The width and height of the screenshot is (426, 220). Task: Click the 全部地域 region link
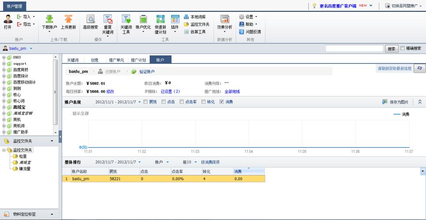pyautogui.click(x=232, y=92)
